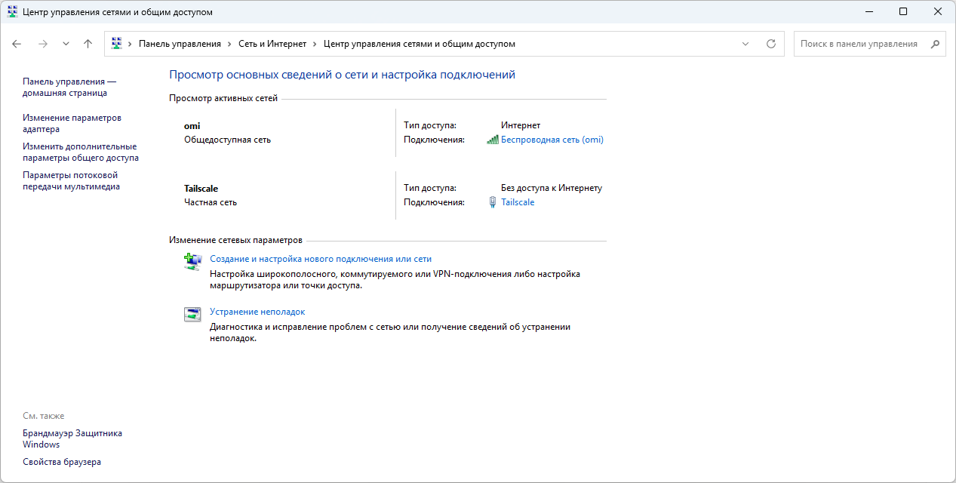Expand the address bar history dropdown
The height and width of the screenshot is (483, 956).
click(x=745, y=44)
